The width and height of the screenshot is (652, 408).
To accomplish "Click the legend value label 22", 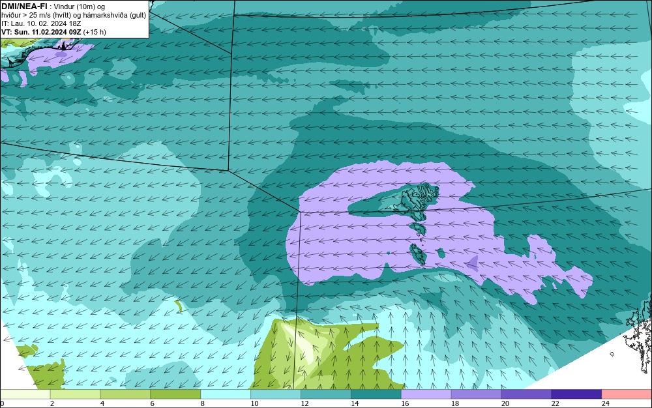I will (x=555, y=403).
